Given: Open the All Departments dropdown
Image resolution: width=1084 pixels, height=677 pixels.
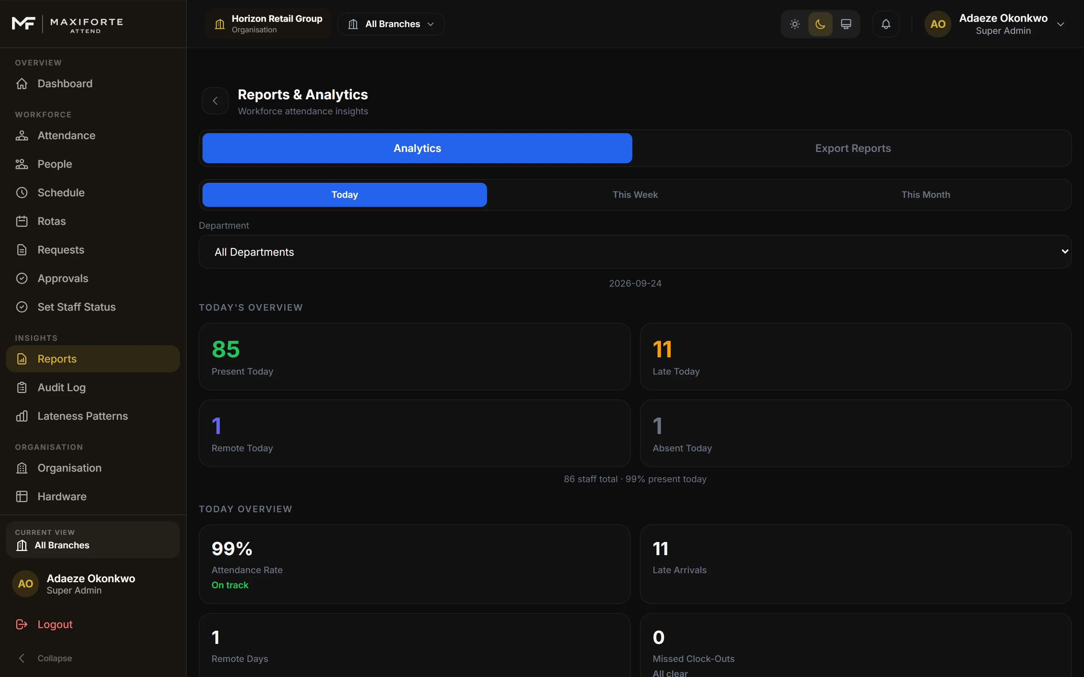Looking at the screenshot, I should point(635,252).
